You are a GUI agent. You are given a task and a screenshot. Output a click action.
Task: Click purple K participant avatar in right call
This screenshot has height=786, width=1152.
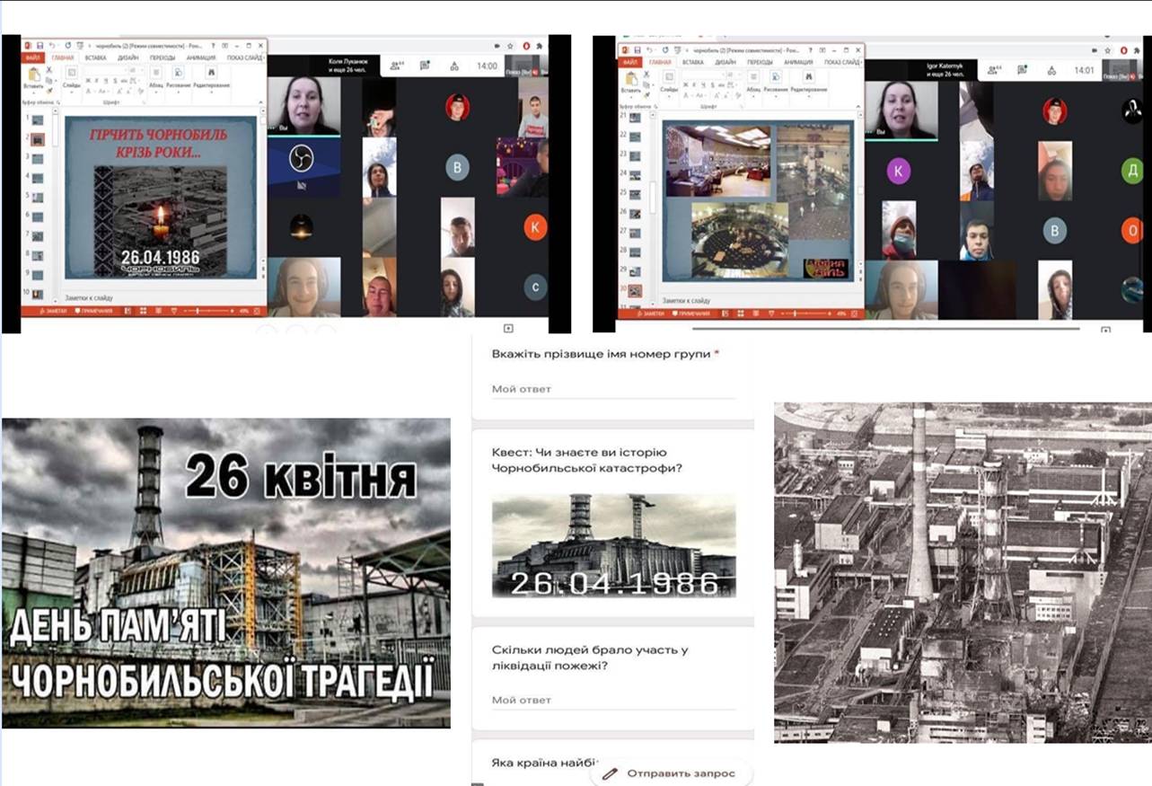(898, 171)
